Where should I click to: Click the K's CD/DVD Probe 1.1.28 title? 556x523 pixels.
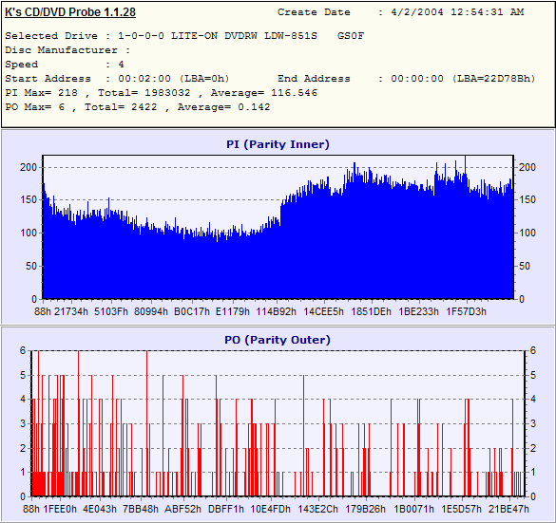(70, 12)
